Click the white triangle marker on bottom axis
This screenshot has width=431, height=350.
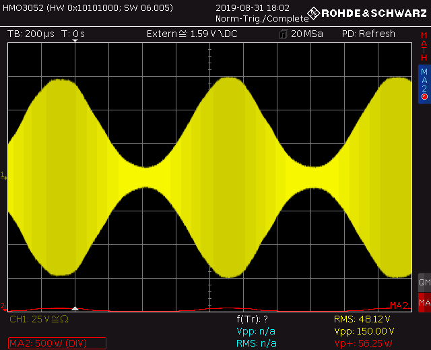click(x=75, y=308)
